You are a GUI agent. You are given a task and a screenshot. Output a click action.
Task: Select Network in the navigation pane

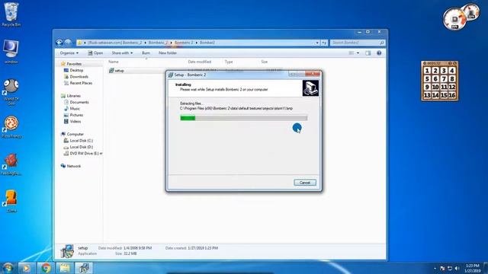point(74,166)
